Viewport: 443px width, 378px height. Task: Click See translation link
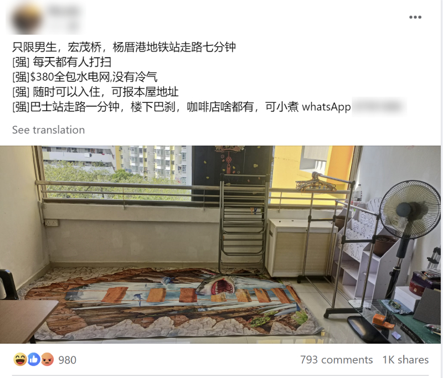pyautogui.click(x=48, y=130)
